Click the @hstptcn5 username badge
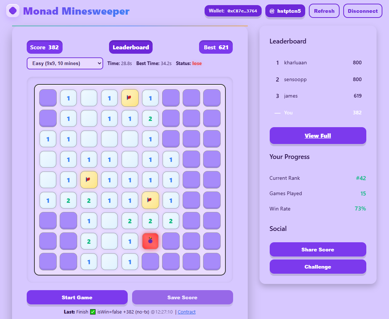Image resolution: width=389 pixels, height=319 pixels. click(x=285, y=11)
